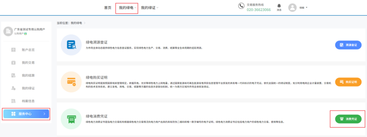
Task: Click the company building avatar icon in the sidebar
Action: [8, 31]
